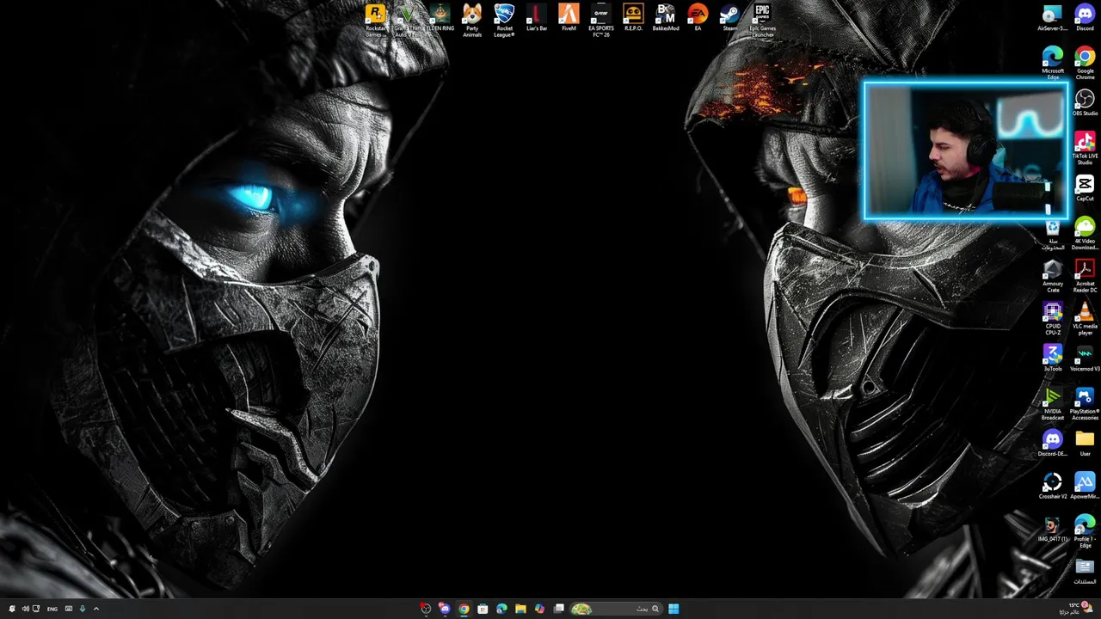Launch Rocket League from desktop

click(504, 20)
